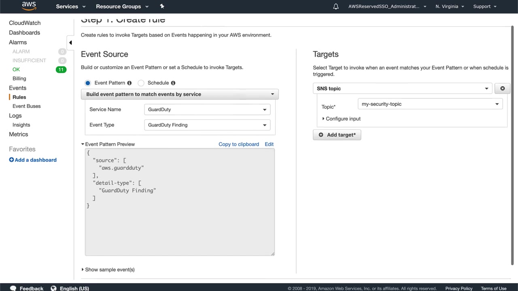This screenshot has height=291, width=518.
Task: Click the Feedback chat bubble icon
Action: pos(13,288)
